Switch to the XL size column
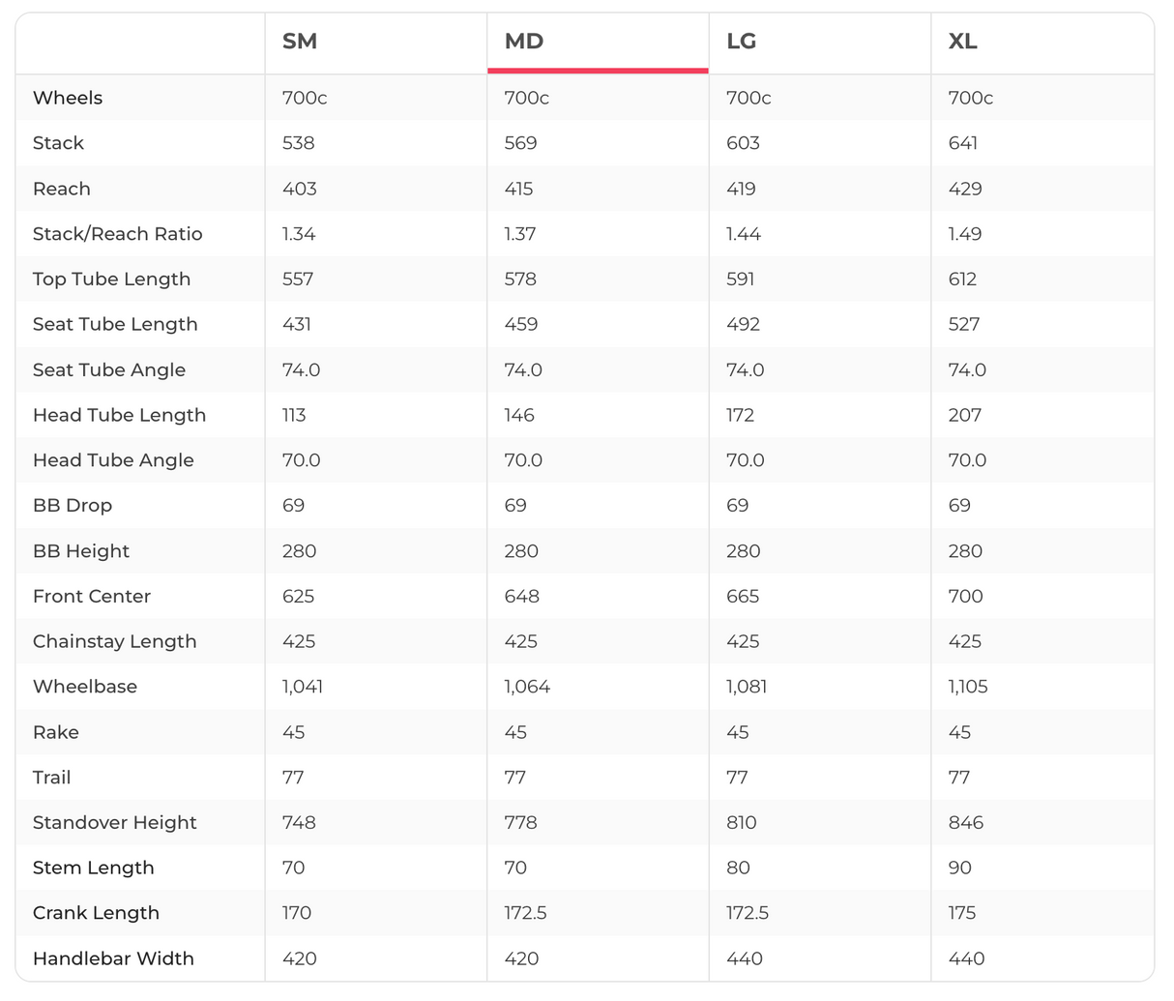This screenshot has width=1174, height=1001. point(963,42)
